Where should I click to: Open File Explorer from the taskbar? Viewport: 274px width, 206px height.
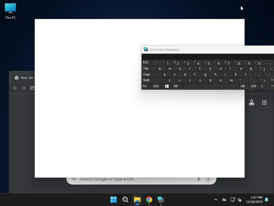[x=137, y=200]
